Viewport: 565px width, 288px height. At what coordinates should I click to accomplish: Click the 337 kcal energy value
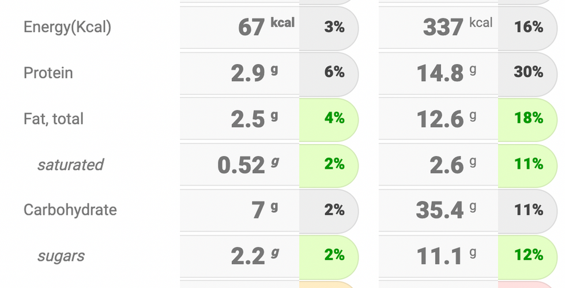point(458,27)
